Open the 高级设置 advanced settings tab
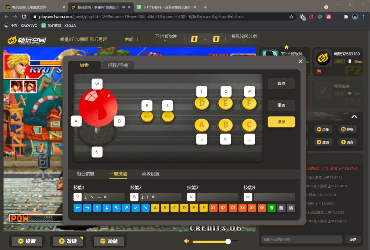Screen dimensions: 370x250 coord(150,174)
